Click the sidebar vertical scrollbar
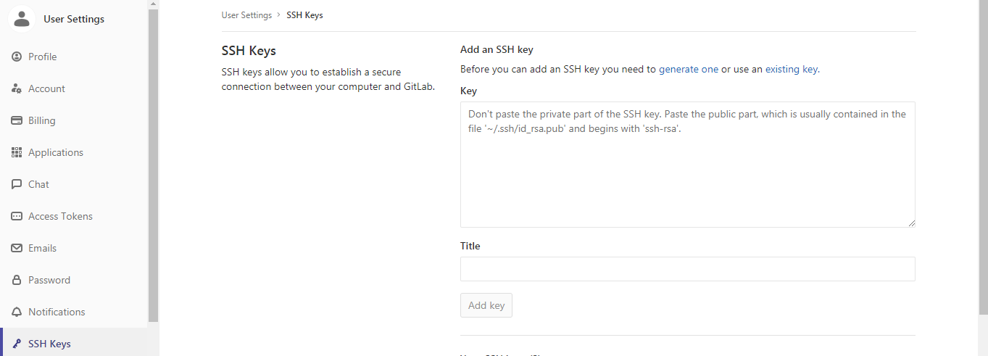This screenshot has height=356, width=988. (153, 161)
